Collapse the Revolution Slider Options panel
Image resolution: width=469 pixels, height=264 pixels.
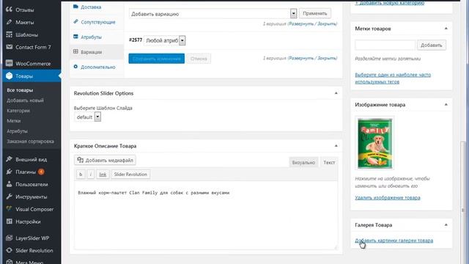point(336,93)
